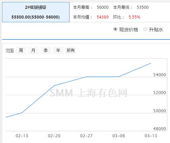
Task: Set range to 年
Action: coord(58,50)
